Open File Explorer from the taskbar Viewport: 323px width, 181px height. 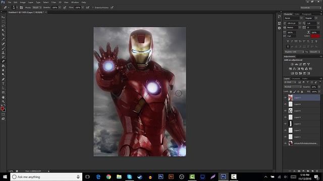coord(119,176)
